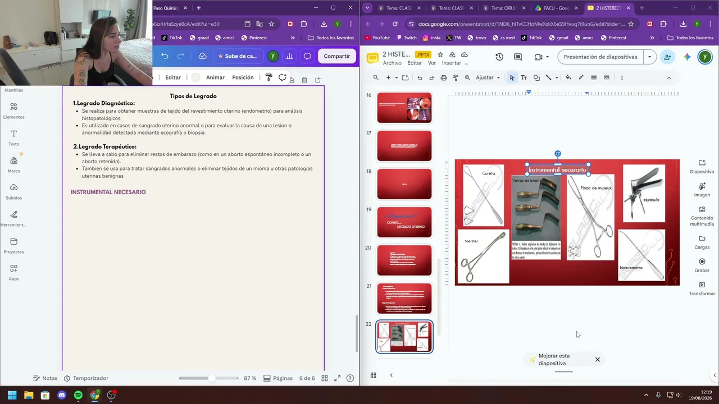Click Presentación de diapositivas button
Screen dimensions: 719x404
(x=600, y=57)
